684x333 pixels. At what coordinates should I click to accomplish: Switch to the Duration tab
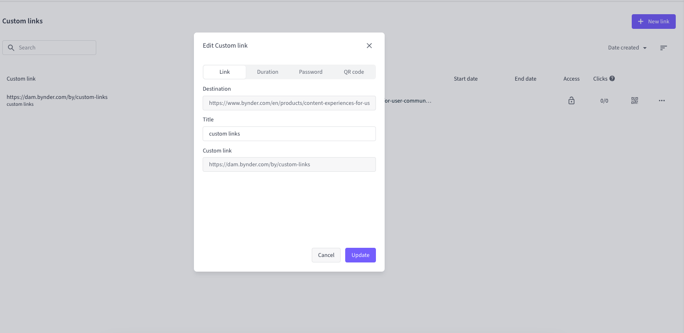click(x=268, y=72)
